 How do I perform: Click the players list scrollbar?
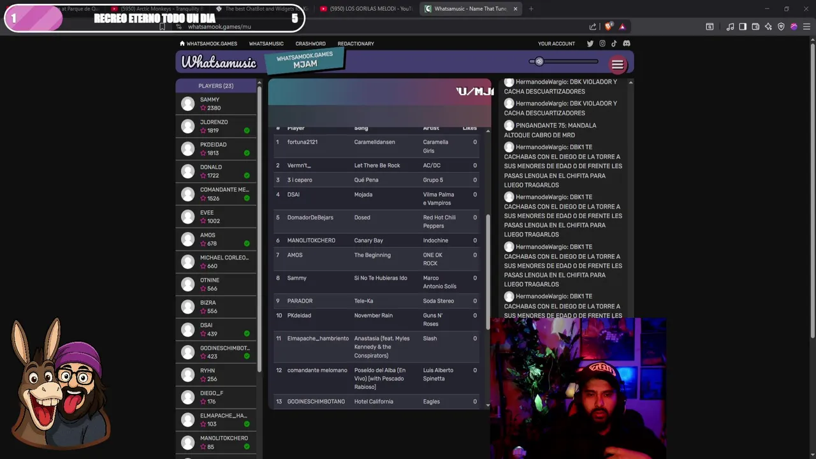tap(259, 229)
